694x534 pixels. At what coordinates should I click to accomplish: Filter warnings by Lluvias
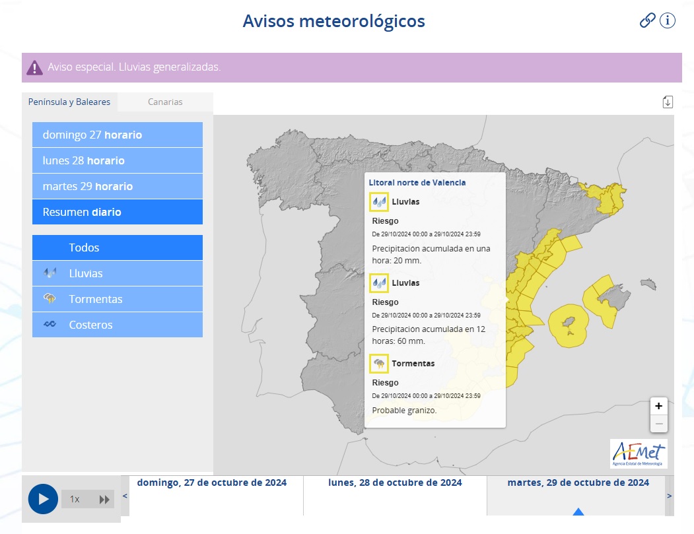click(118, 273)
